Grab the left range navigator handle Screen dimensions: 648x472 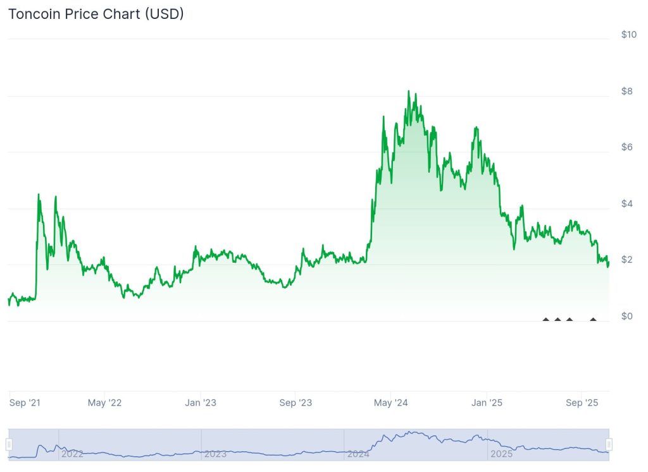9,444
